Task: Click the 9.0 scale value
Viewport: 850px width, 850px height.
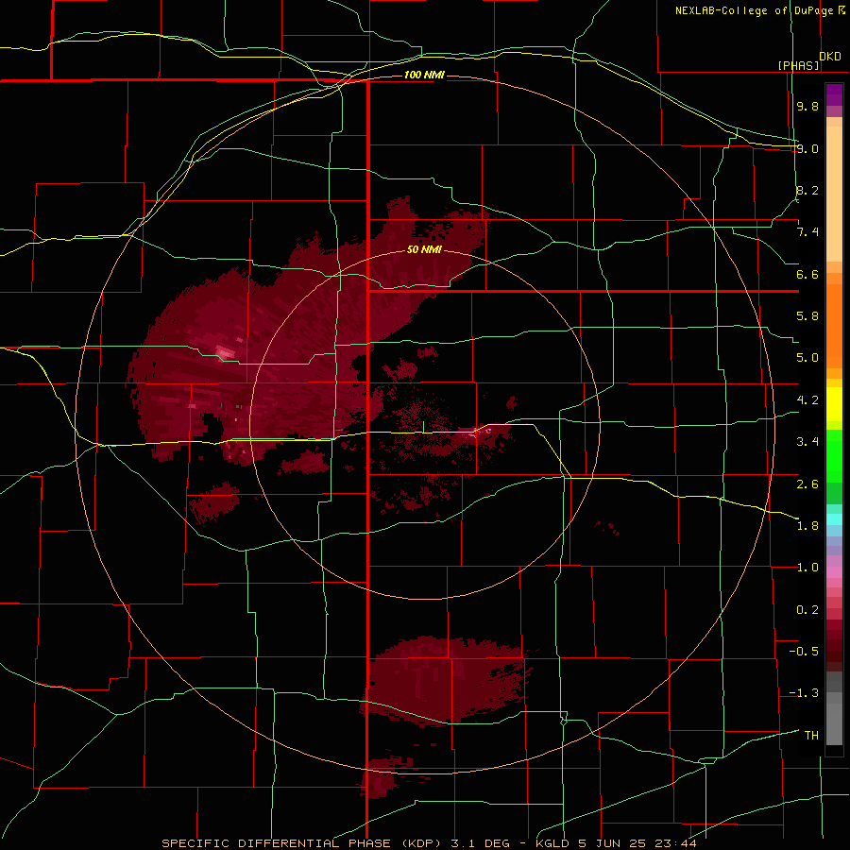Action: 807,148
